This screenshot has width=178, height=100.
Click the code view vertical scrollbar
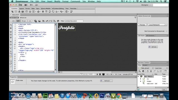(x=55, y=47)
